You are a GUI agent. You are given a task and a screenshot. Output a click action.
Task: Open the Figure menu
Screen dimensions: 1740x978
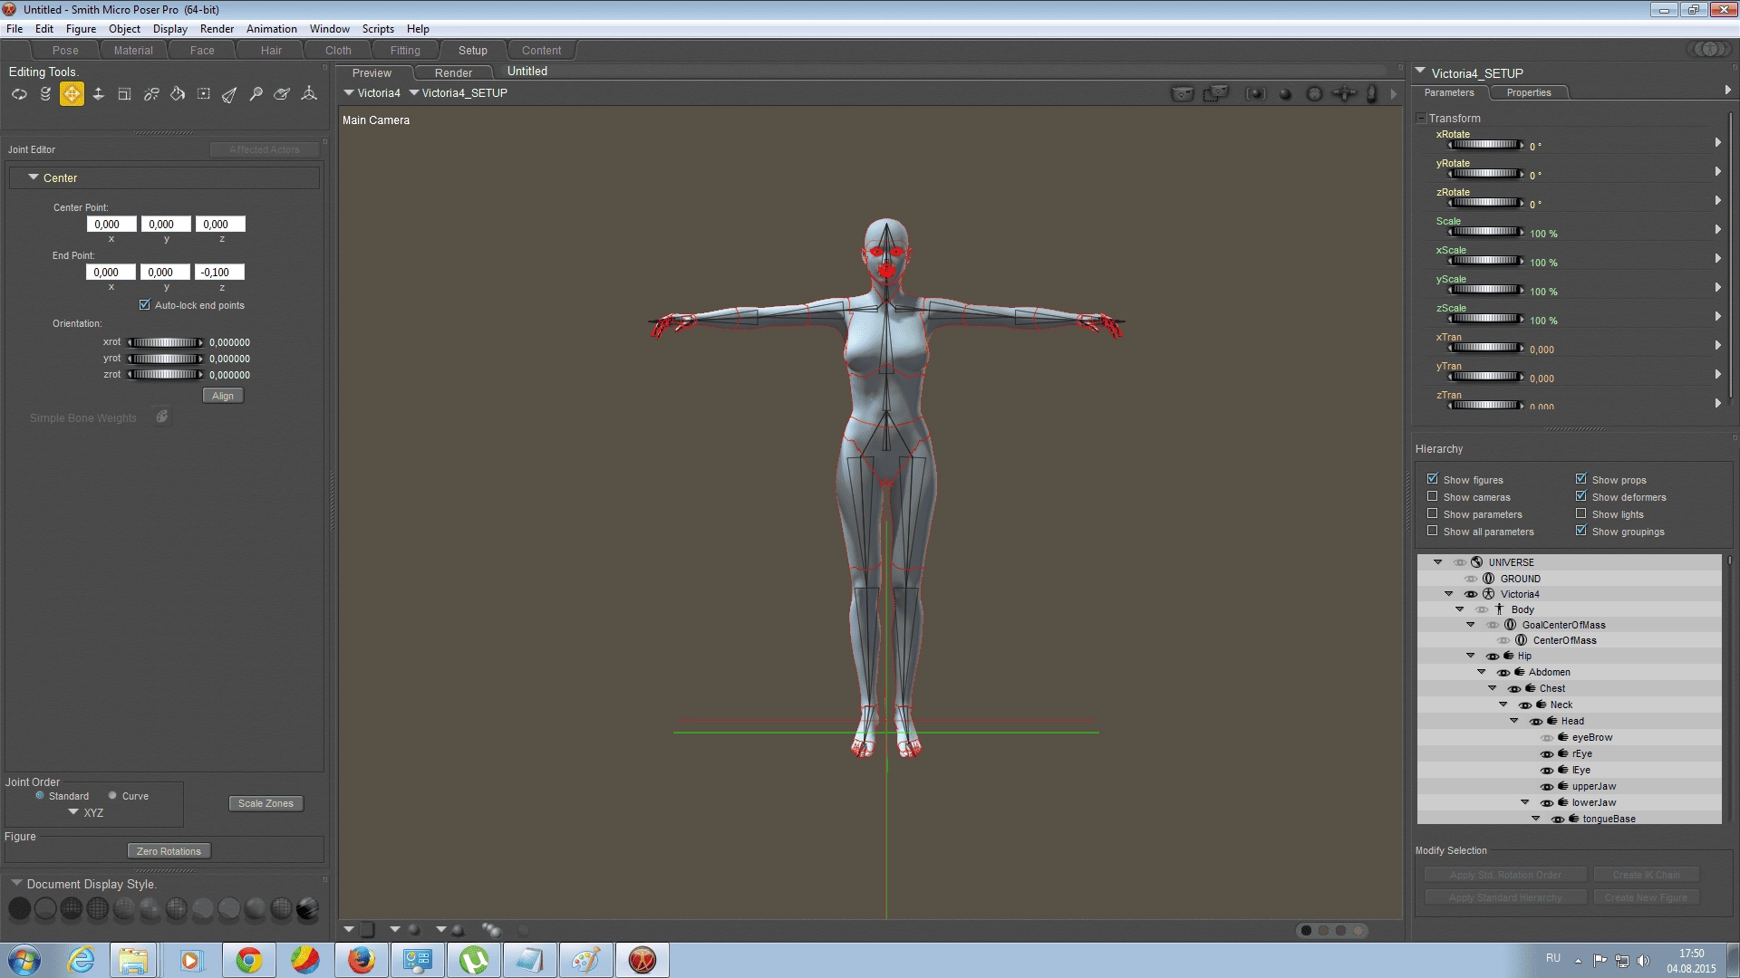tap(81, 29)
